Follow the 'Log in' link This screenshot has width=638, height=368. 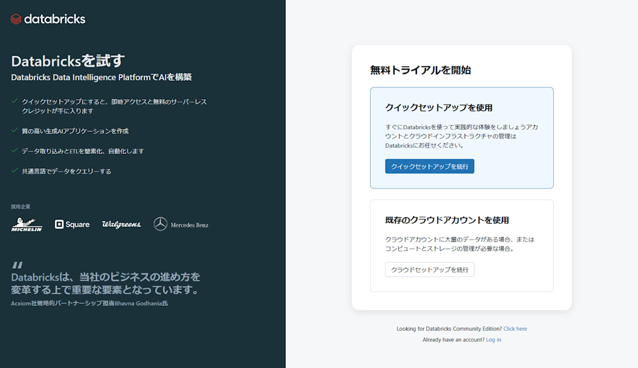(x=493, y=340)
